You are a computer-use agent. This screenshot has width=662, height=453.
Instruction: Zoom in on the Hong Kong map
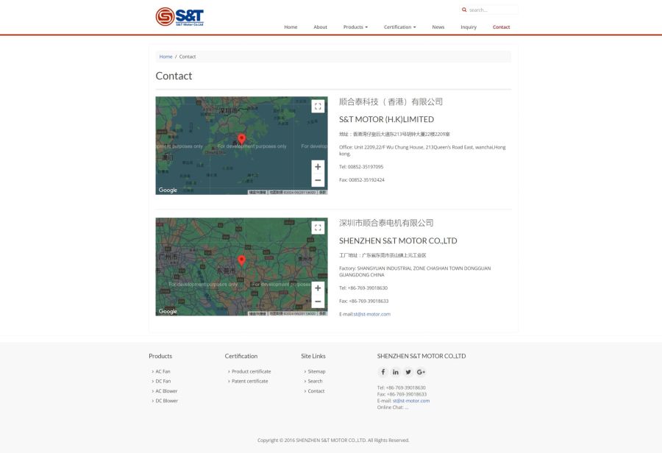pyautogui.click(x=318, y=167)
